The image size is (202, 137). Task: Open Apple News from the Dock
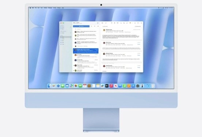[x=116, y=86]
